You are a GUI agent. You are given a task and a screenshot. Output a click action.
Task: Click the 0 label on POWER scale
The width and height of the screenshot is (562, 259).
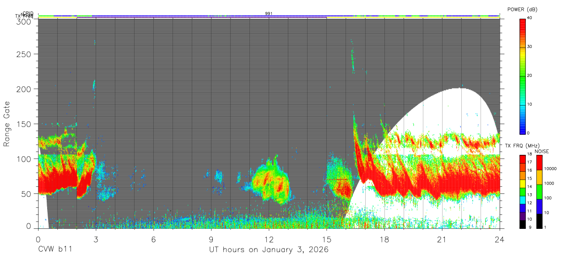pos(528,133)
